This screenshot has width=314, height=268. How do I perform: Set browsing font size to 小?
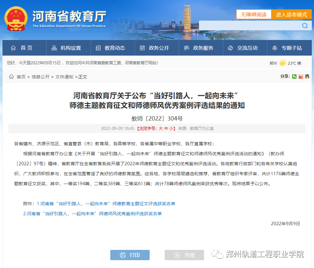point(171,128)
